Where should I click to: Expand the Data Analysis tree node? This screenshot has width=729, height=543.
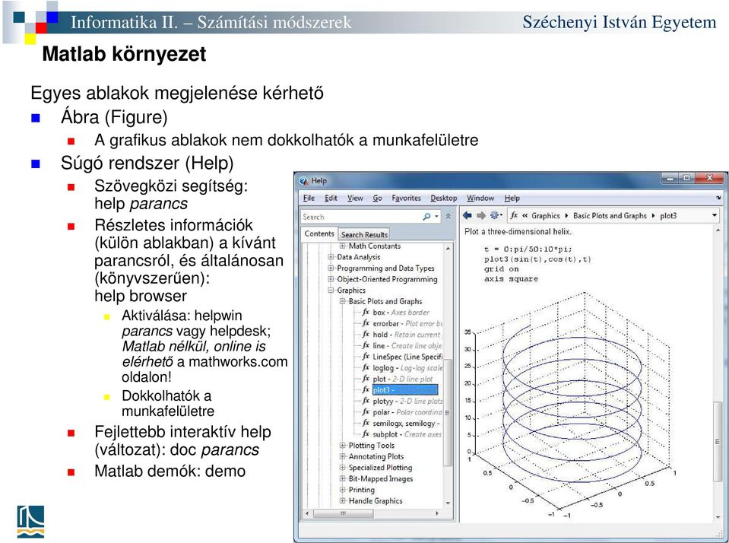pyautogui.click(x=331, y=257)
